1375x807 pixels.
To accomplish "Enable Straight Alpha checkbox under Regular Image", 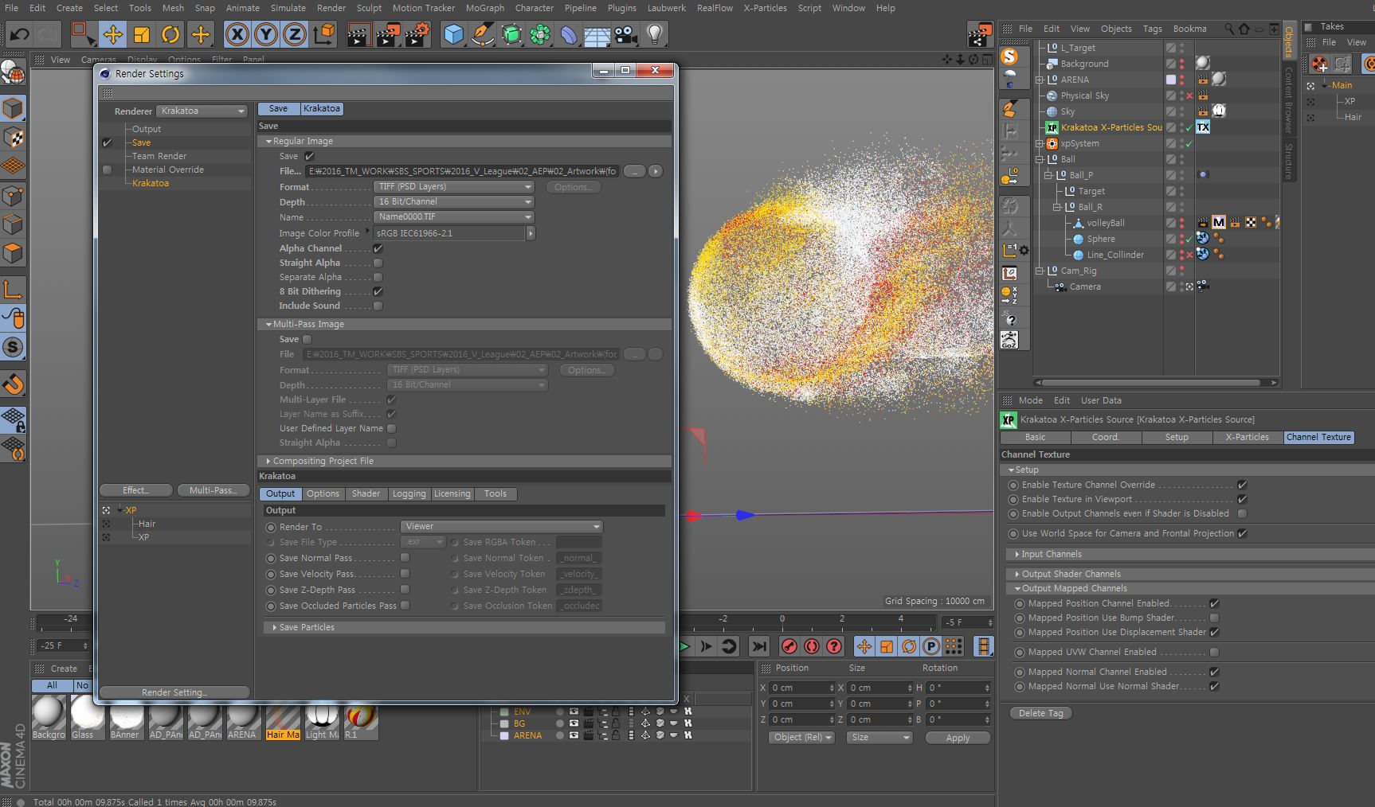I will point(378,263).
